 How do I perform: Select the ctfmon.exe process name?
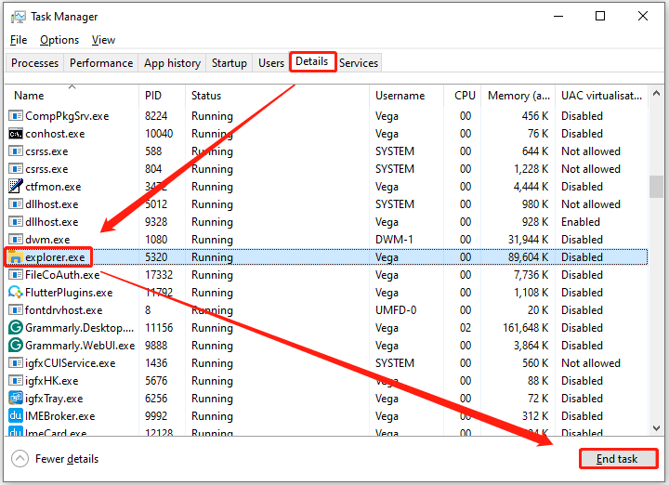[53, 187]
